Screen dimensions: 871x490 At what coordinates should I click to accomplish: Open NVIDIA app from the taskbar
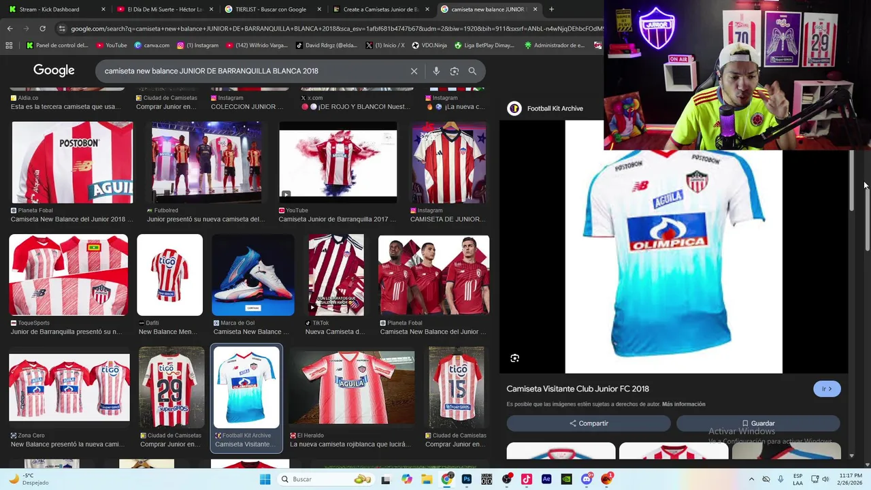566,479
